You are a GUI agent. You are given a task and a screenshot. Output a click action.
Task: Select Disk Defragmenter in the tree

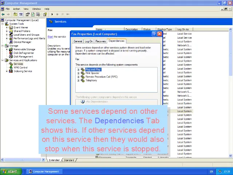click(x=24, y=53)
